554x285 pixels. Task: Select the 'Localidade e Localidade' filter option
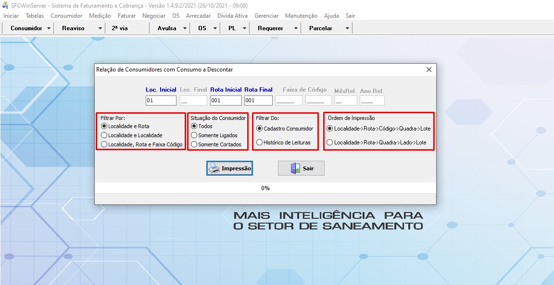click(104, 135)
